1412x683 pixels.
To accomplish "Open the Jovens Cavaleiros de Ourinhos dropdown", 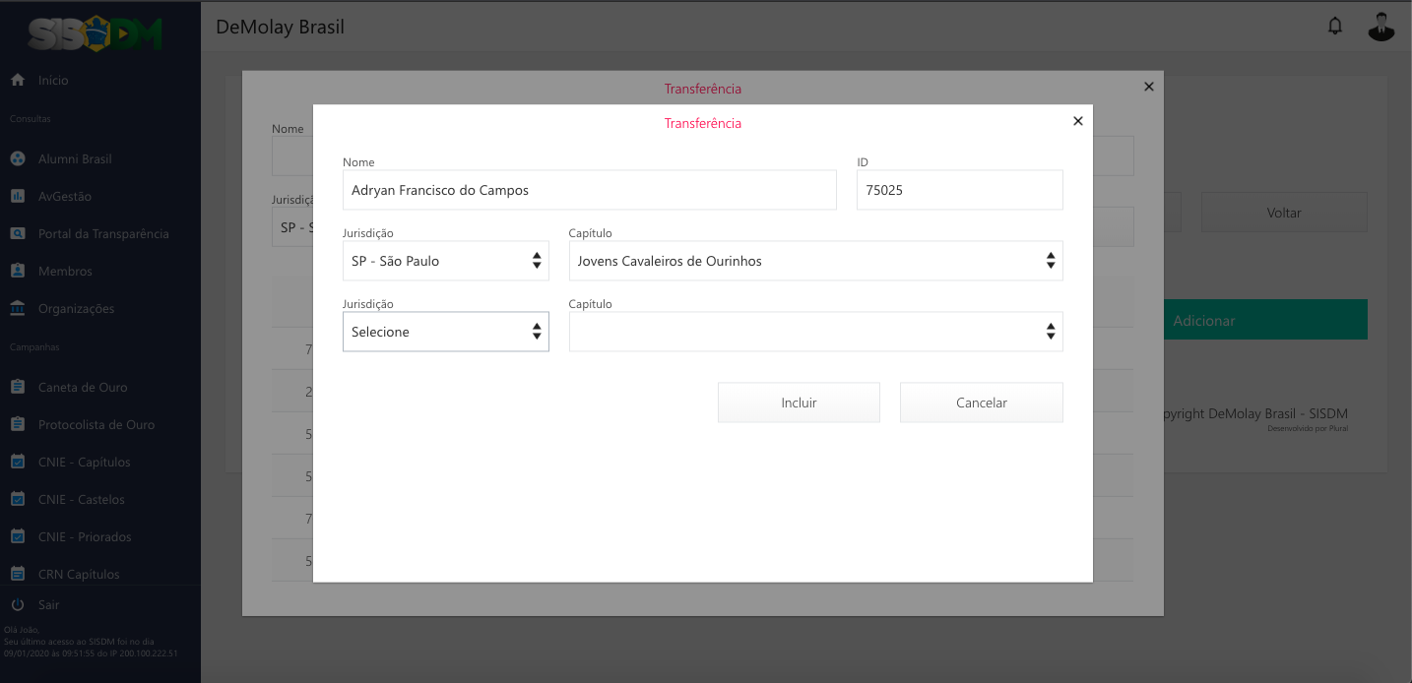I will click(815, 261).
